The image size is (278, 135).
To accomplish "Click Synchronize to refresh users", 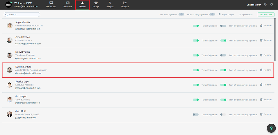I will [246, 14].
